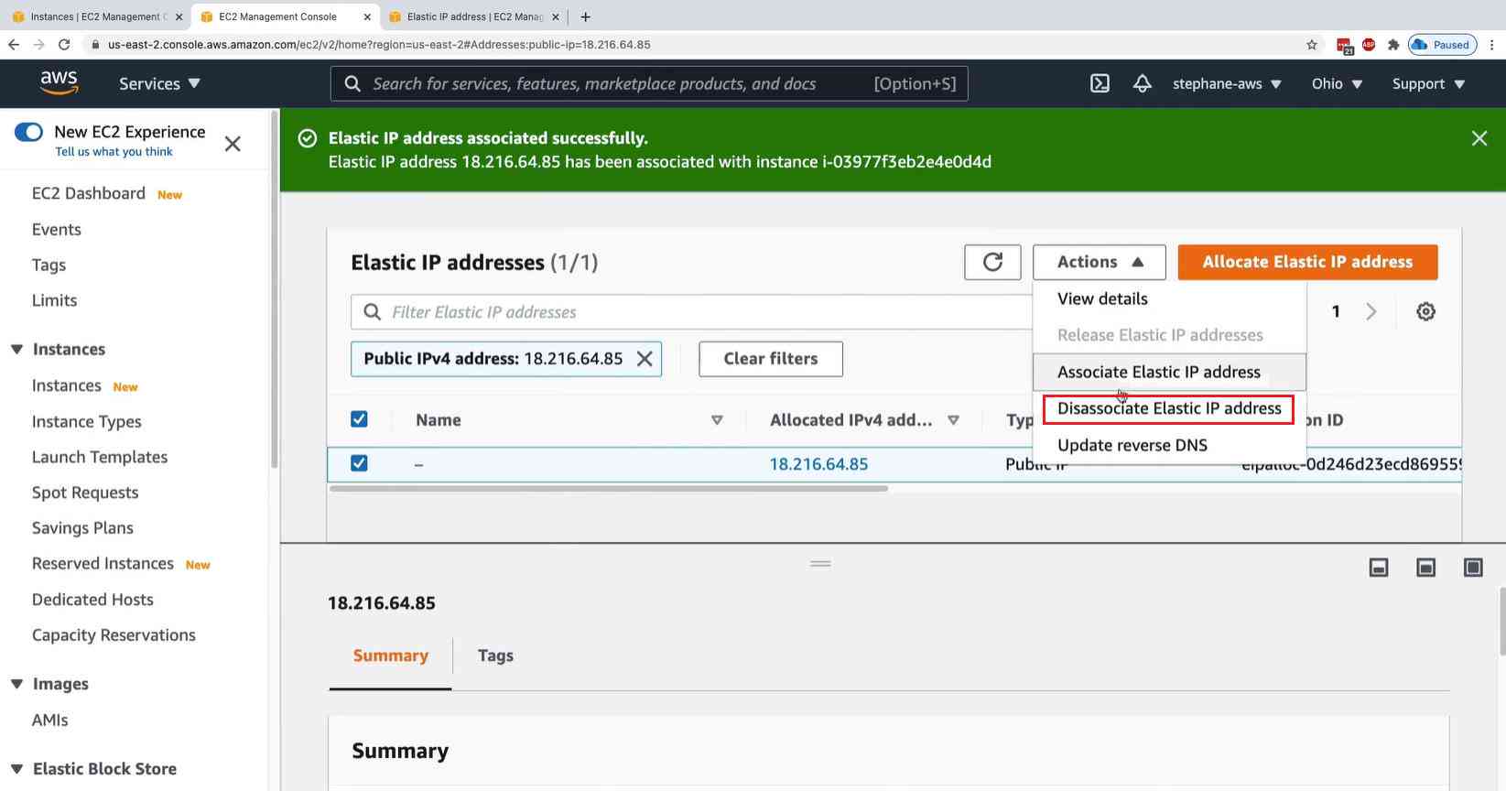
Task: Set details pane to small height
Action: (1378, 568)
